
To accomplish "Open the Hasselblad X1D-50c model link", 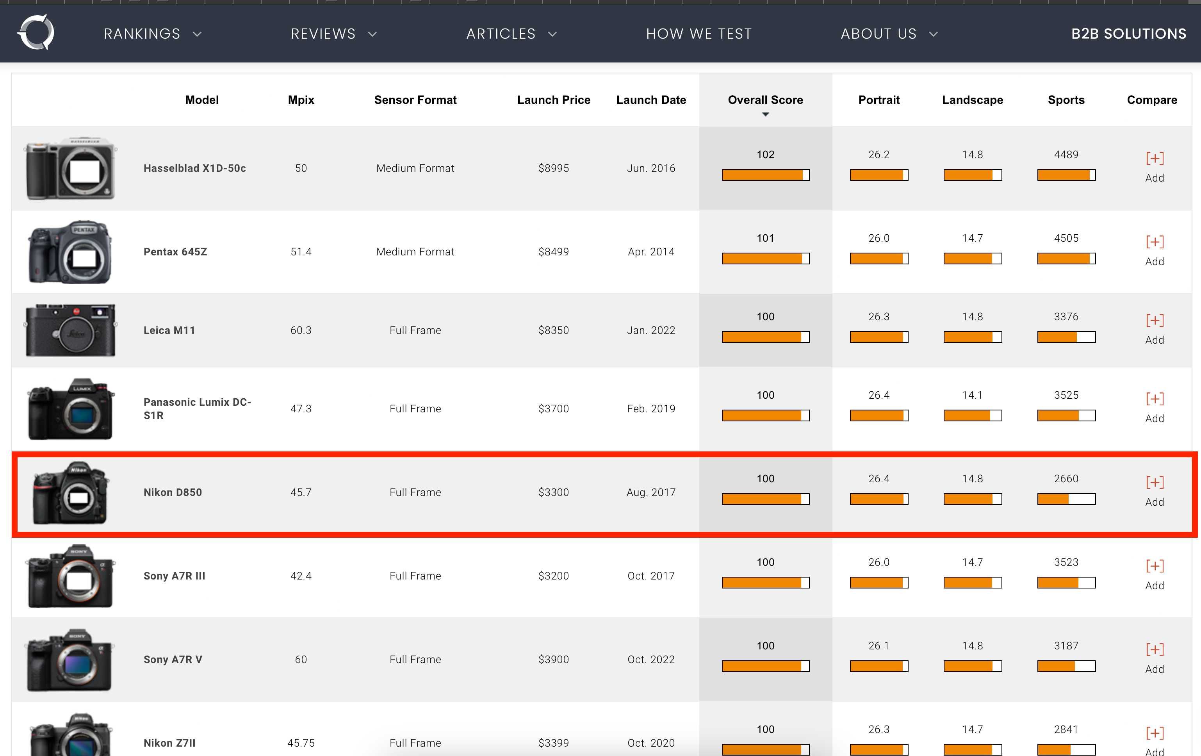I will click(194, 168).
